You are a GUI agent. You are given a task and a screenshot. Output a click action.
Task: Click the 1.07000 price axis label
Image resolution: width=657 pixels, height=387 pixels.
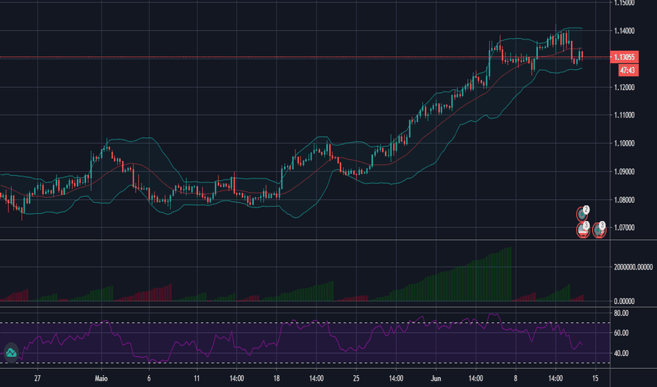[625, 227]
